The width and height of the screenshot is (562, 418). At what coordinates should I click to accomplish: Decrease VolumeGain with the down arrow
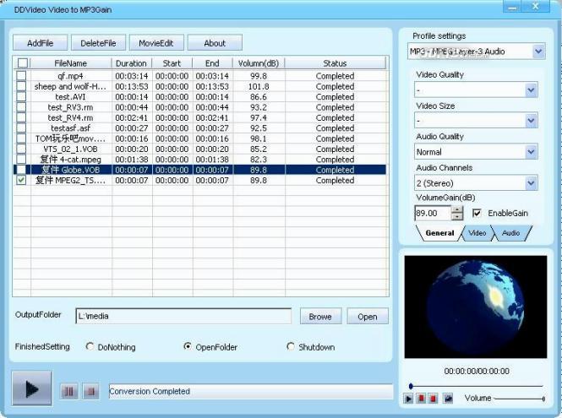457,217
